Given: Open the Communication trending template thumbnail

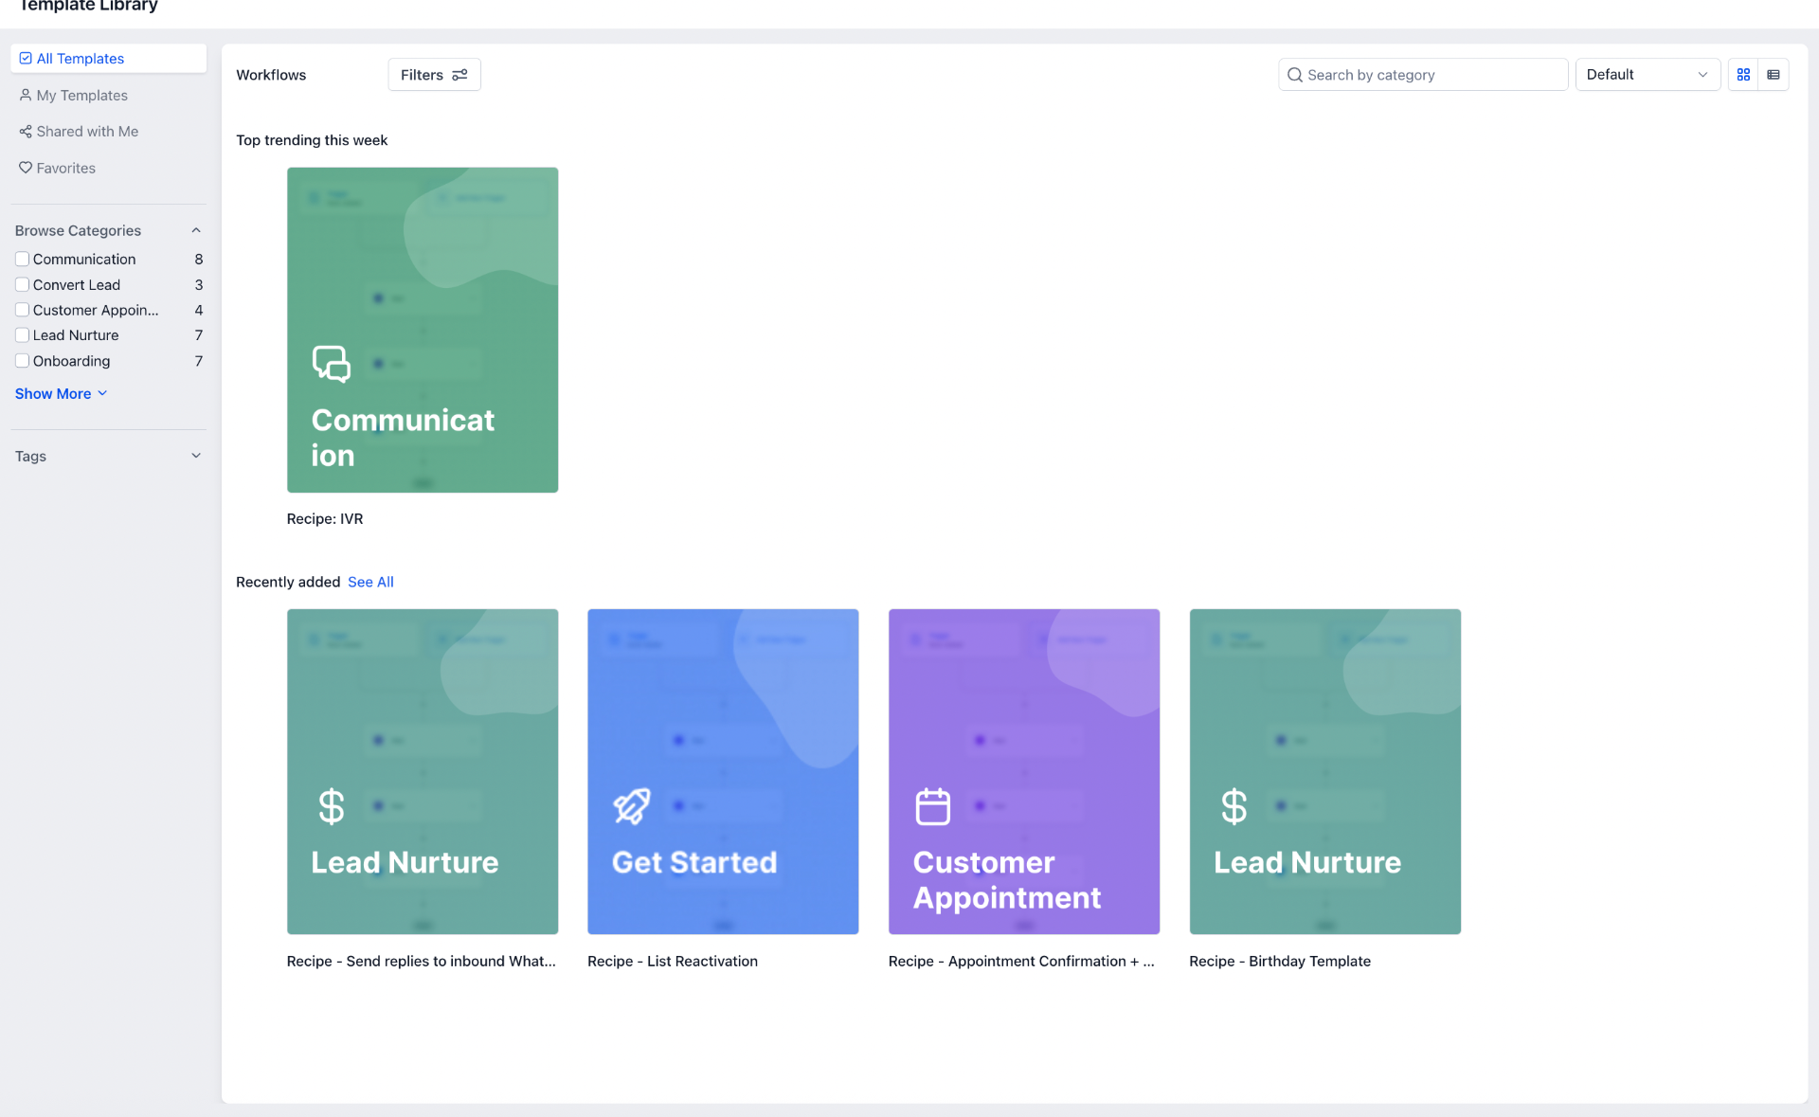Looking at the screenshot, I should coord(423,330).
